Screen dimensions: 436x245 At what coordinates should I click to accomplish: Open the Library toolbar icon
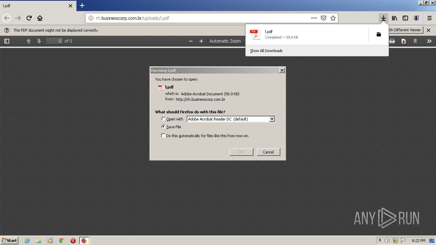pyautogui.click(x=394, y=18)
